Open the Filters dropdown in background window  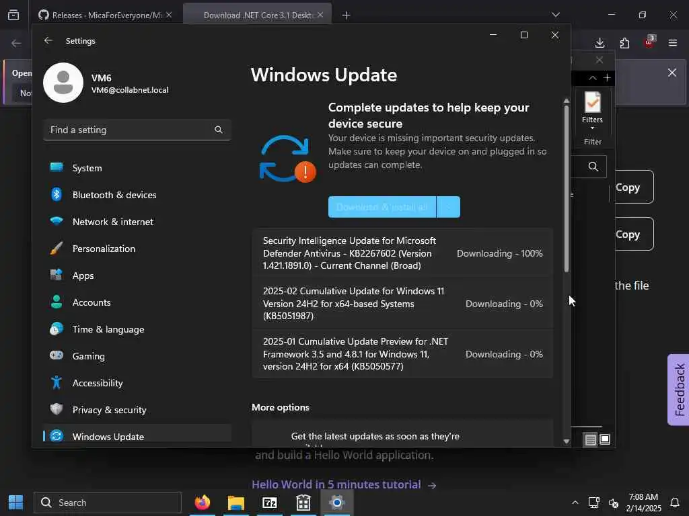tap(592, 111)
